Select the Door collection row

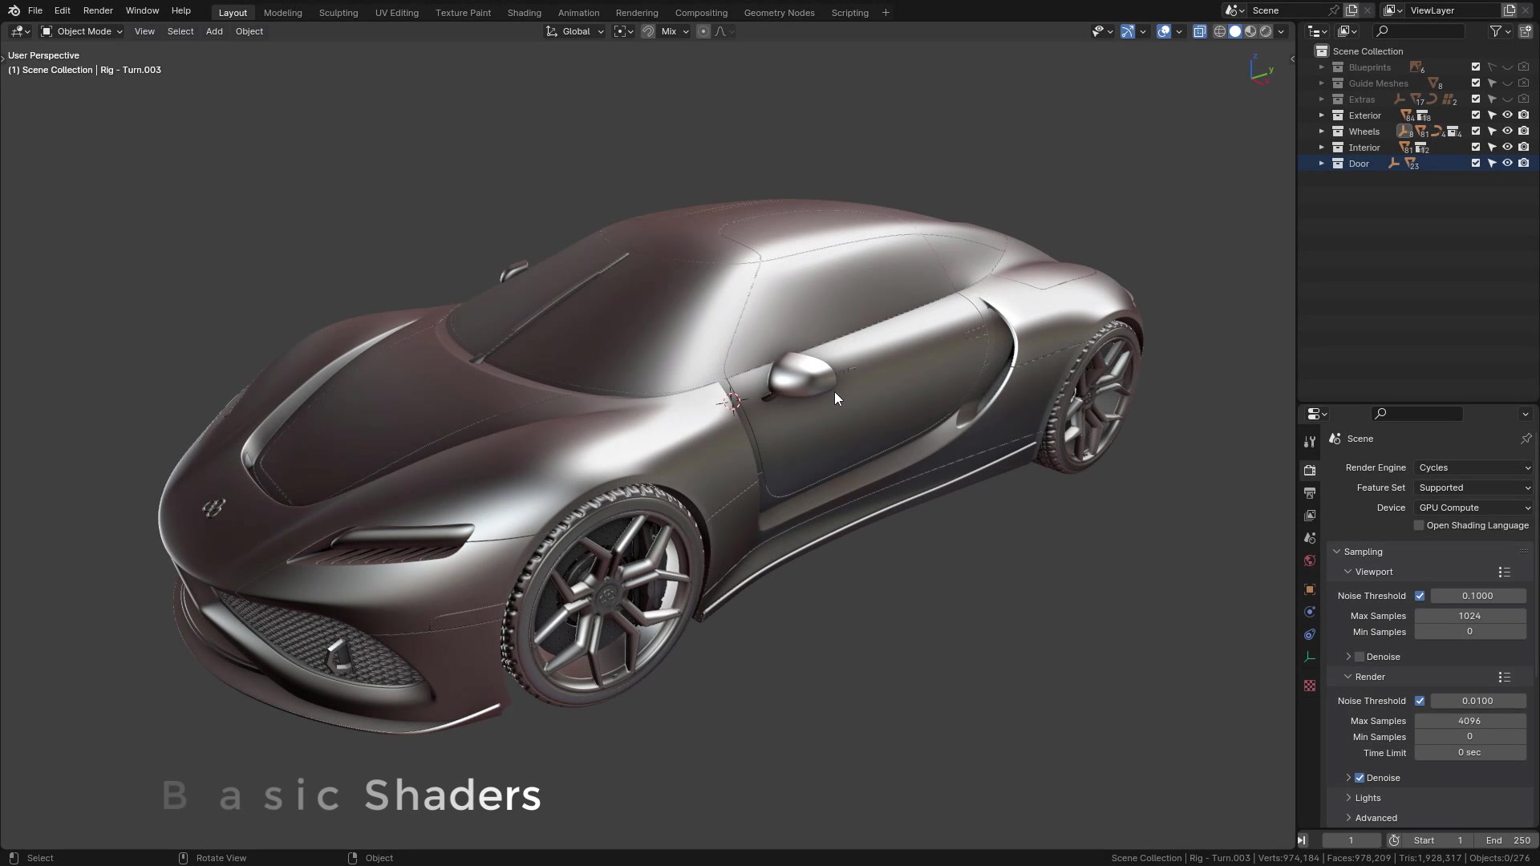pos(1418,164)
